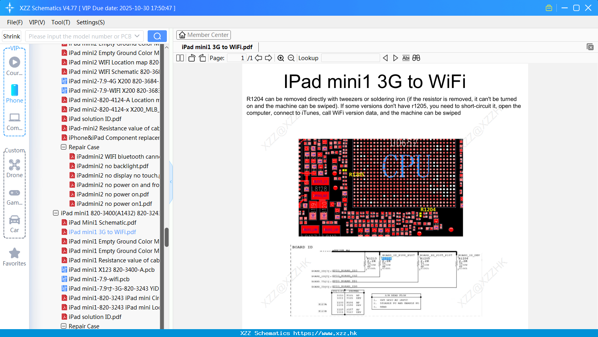Image resolution: width=598 pixels, height=337 pixels.
Task: Rotate page counterclockwise icon
Action: pos(192,58)
